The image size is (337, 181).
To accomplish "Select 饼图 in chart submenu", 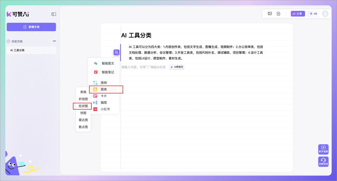I will point(83,113).
